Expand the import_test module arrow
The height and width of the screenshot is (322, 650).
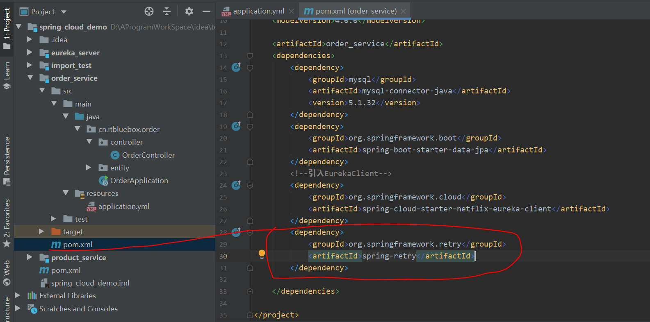point(30,65)
